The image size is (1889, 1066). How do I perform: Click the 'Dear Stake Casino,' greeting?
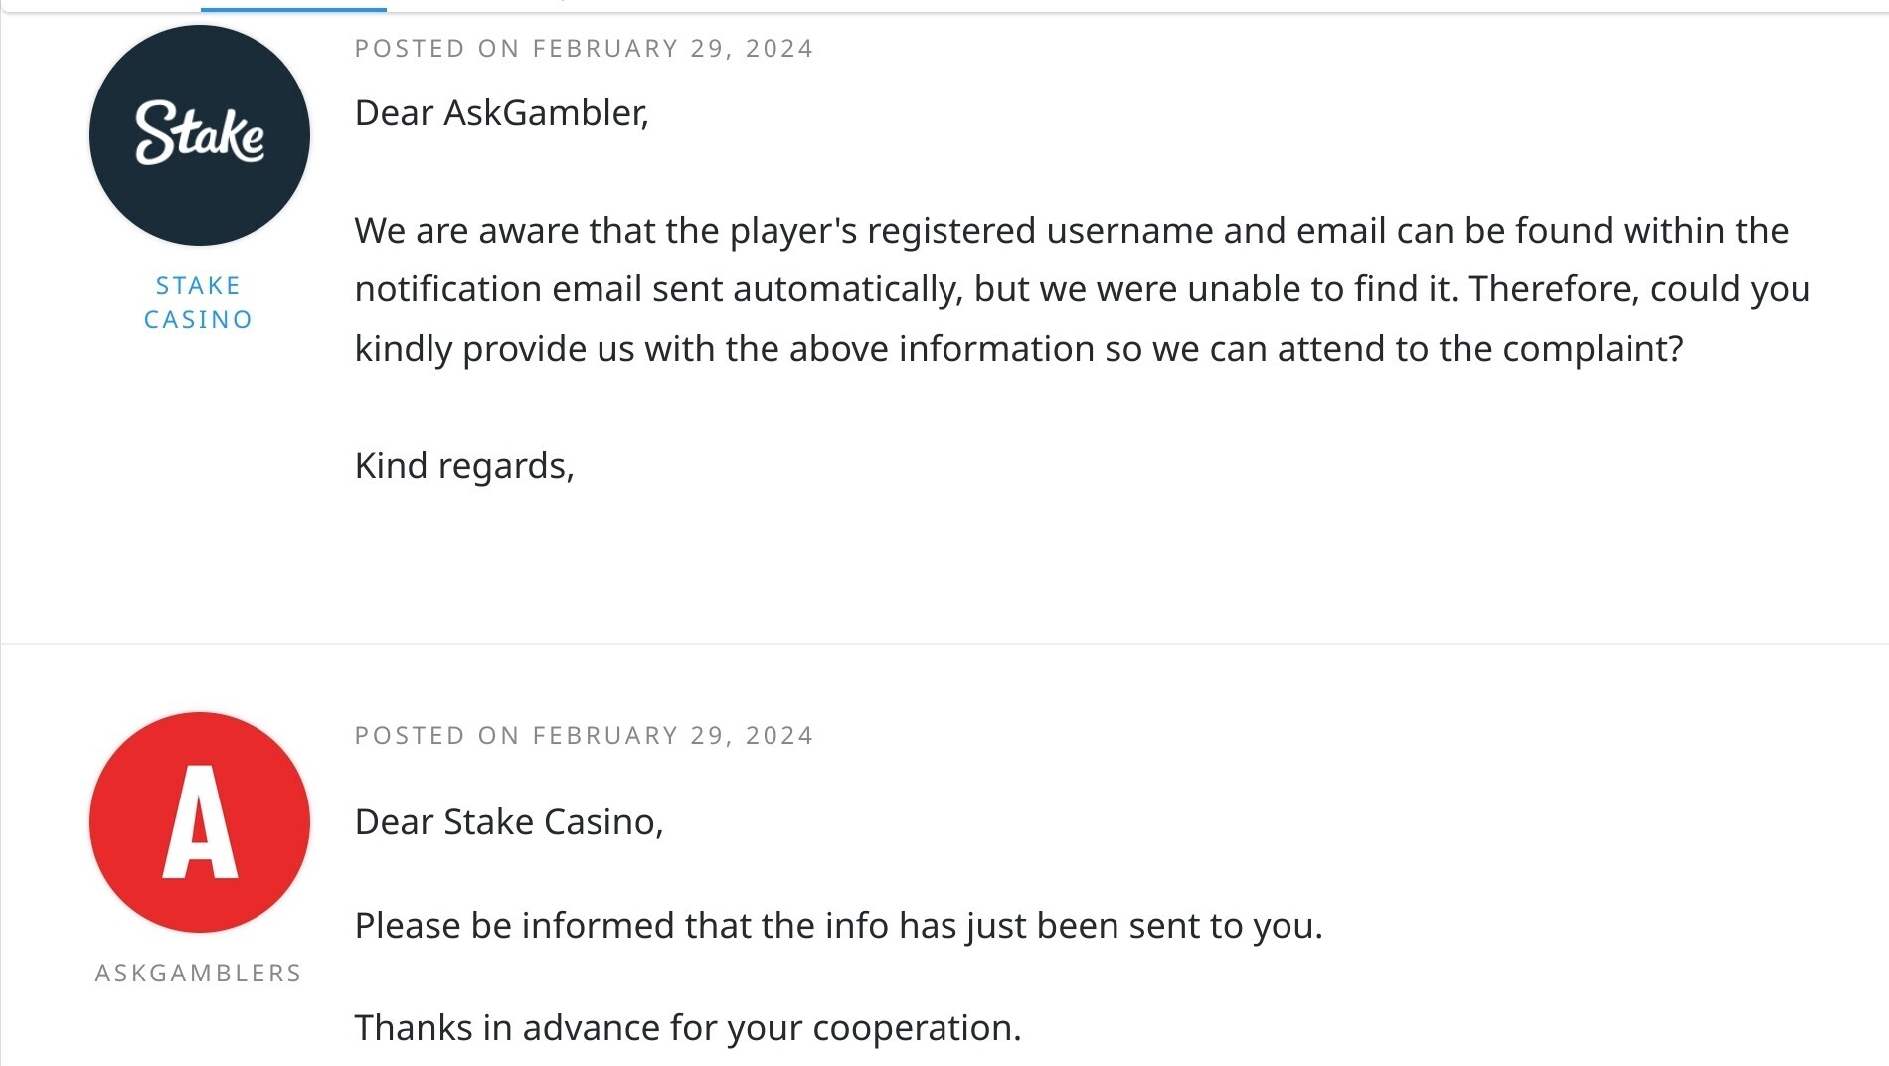(509, 822)
